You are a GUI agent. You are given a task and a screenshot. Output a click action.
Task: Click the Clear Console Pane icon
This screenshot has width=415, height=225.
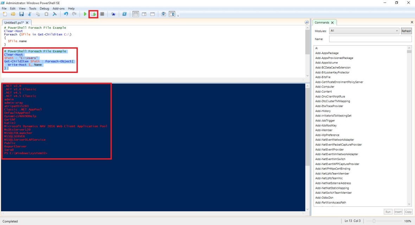point(55,14)
